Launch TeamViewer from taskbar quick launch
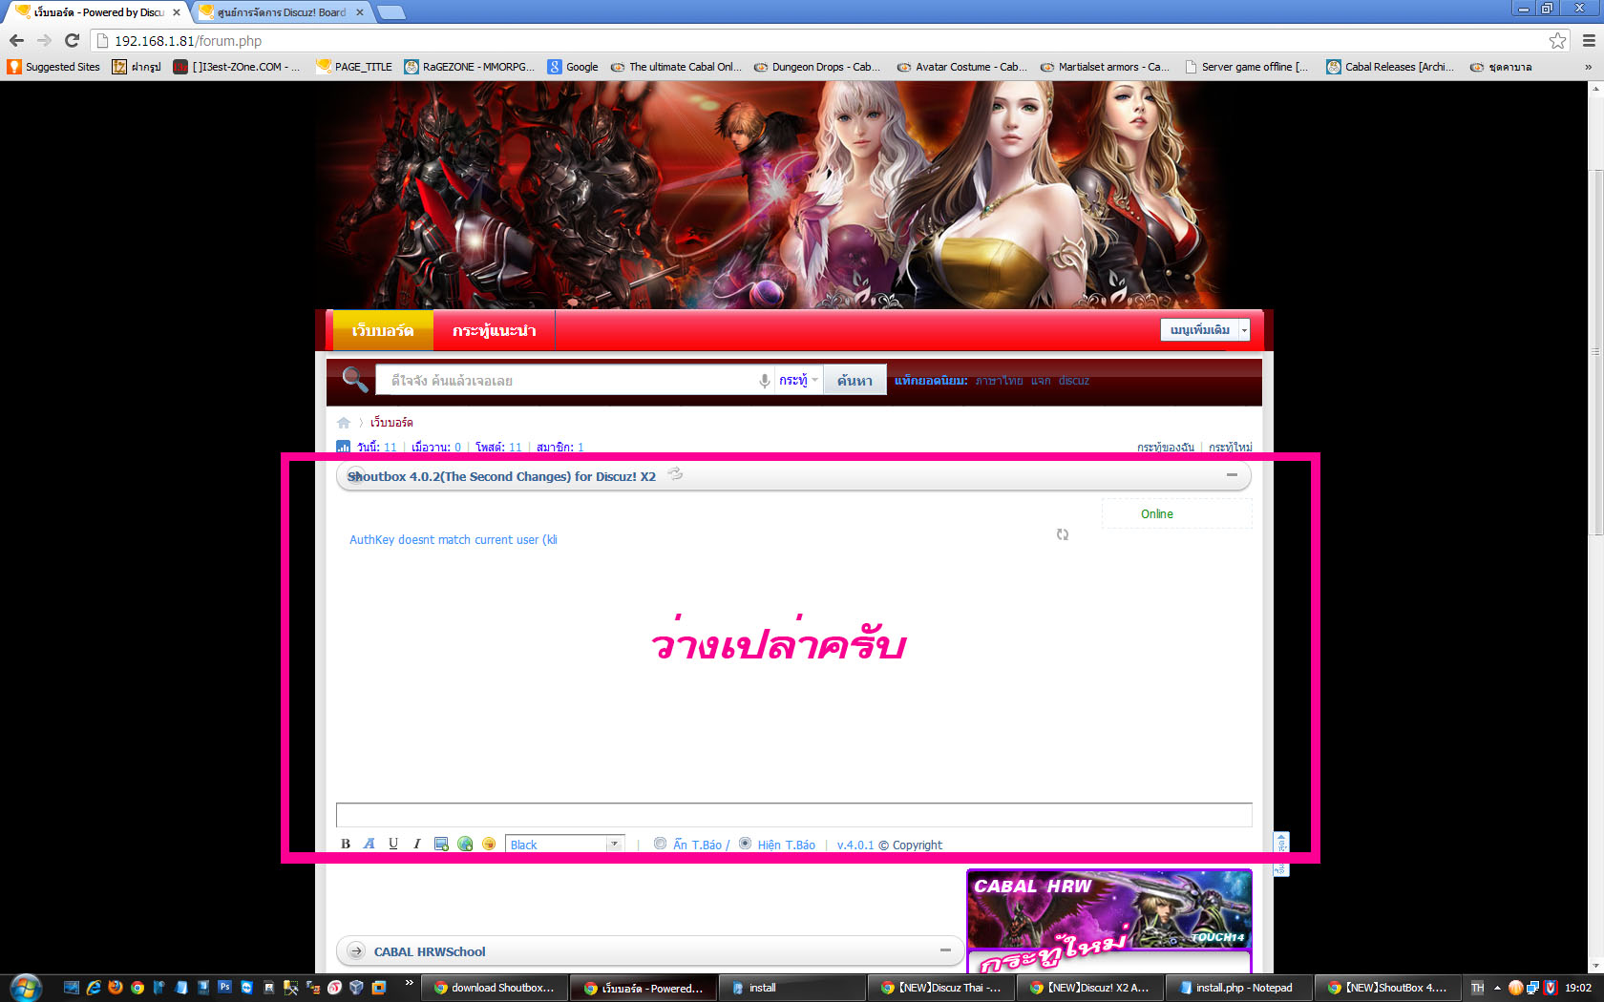 pyautogui.click(x=246, y=988)
